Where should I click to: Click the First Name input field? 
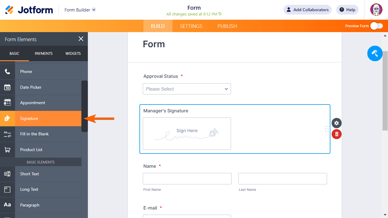[187, 179]
